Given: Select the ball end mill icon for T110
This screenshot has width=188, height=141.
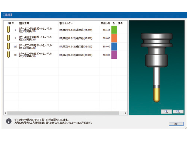Looking at the screenshot, I should coord(8,46).
